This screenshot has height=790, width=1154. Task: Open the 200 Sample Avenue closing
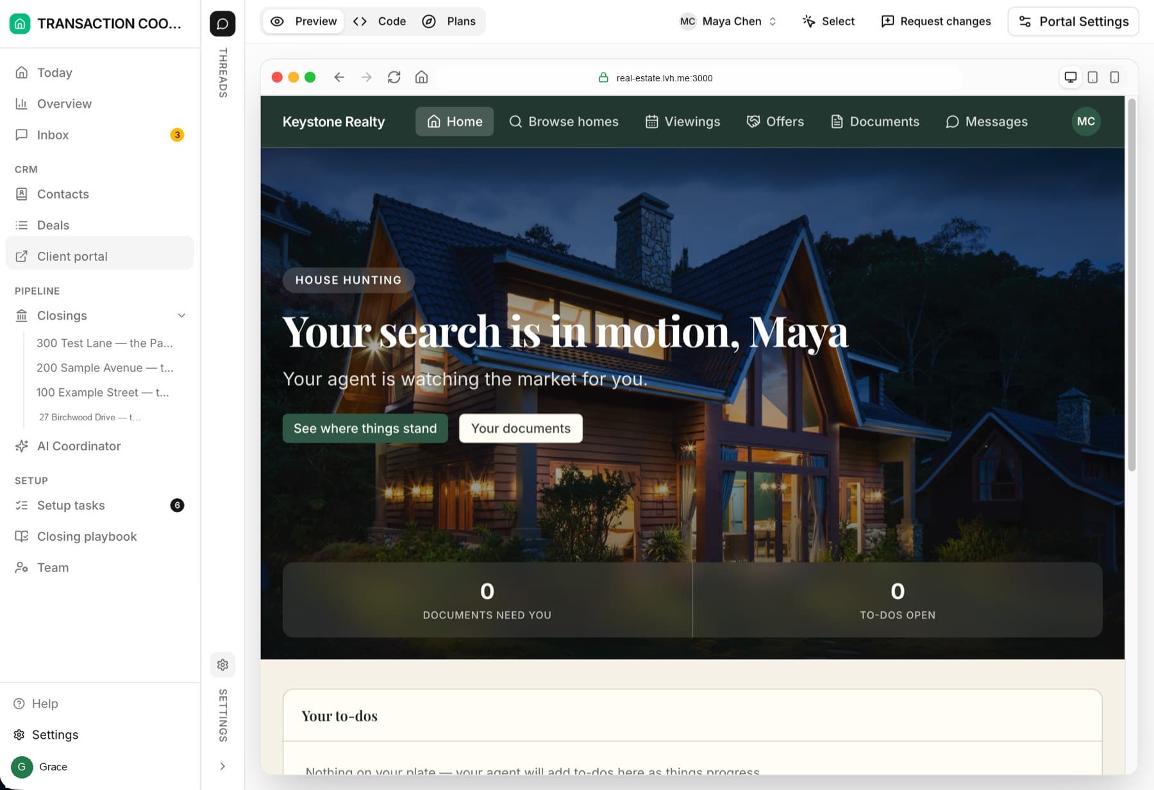click(105, 368)
